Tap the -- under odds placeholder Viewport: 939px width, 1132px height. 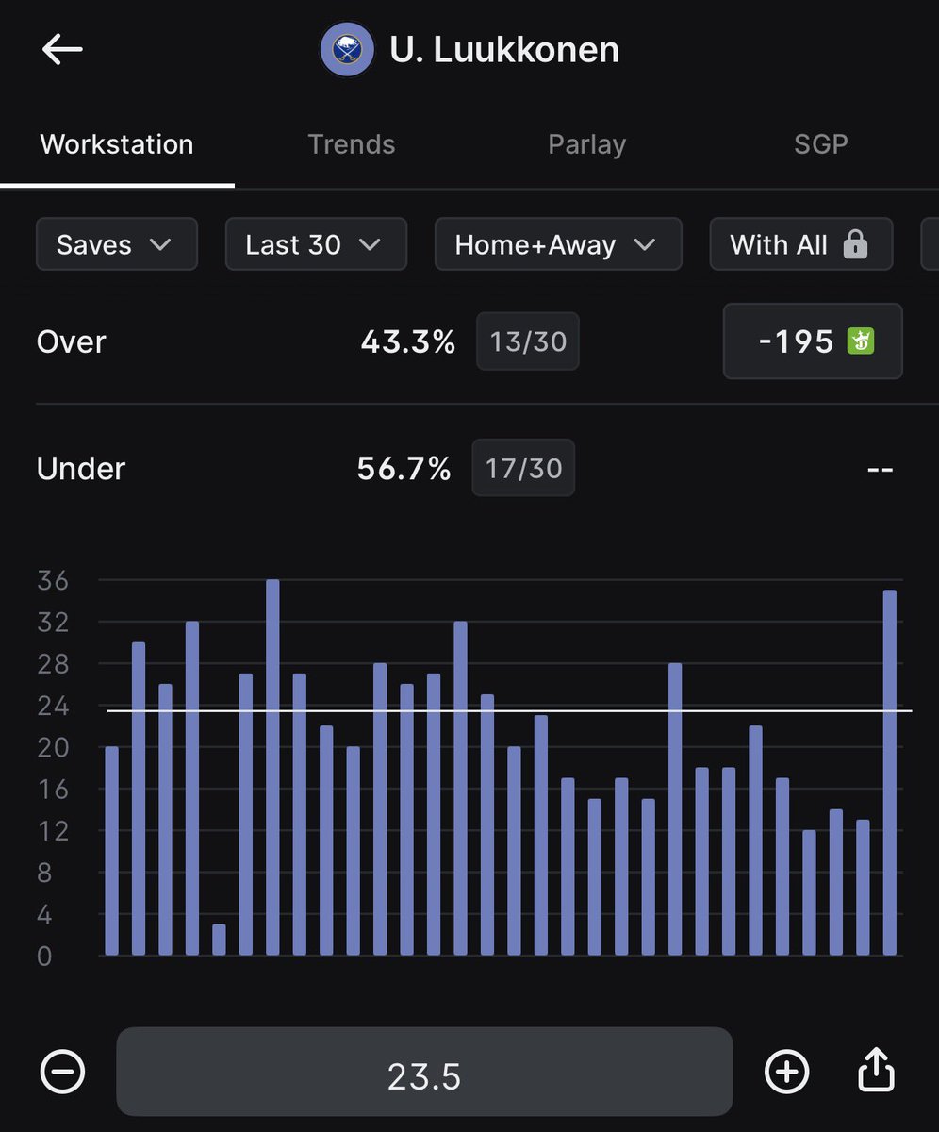click(x=880, y=469)
